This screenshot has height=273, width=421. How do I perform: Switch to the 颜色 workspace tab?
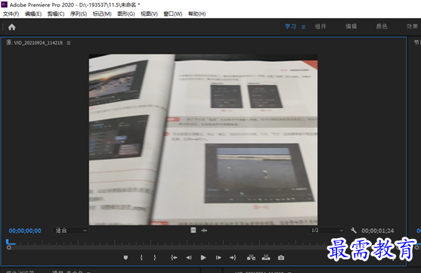[x=382, y=26]
